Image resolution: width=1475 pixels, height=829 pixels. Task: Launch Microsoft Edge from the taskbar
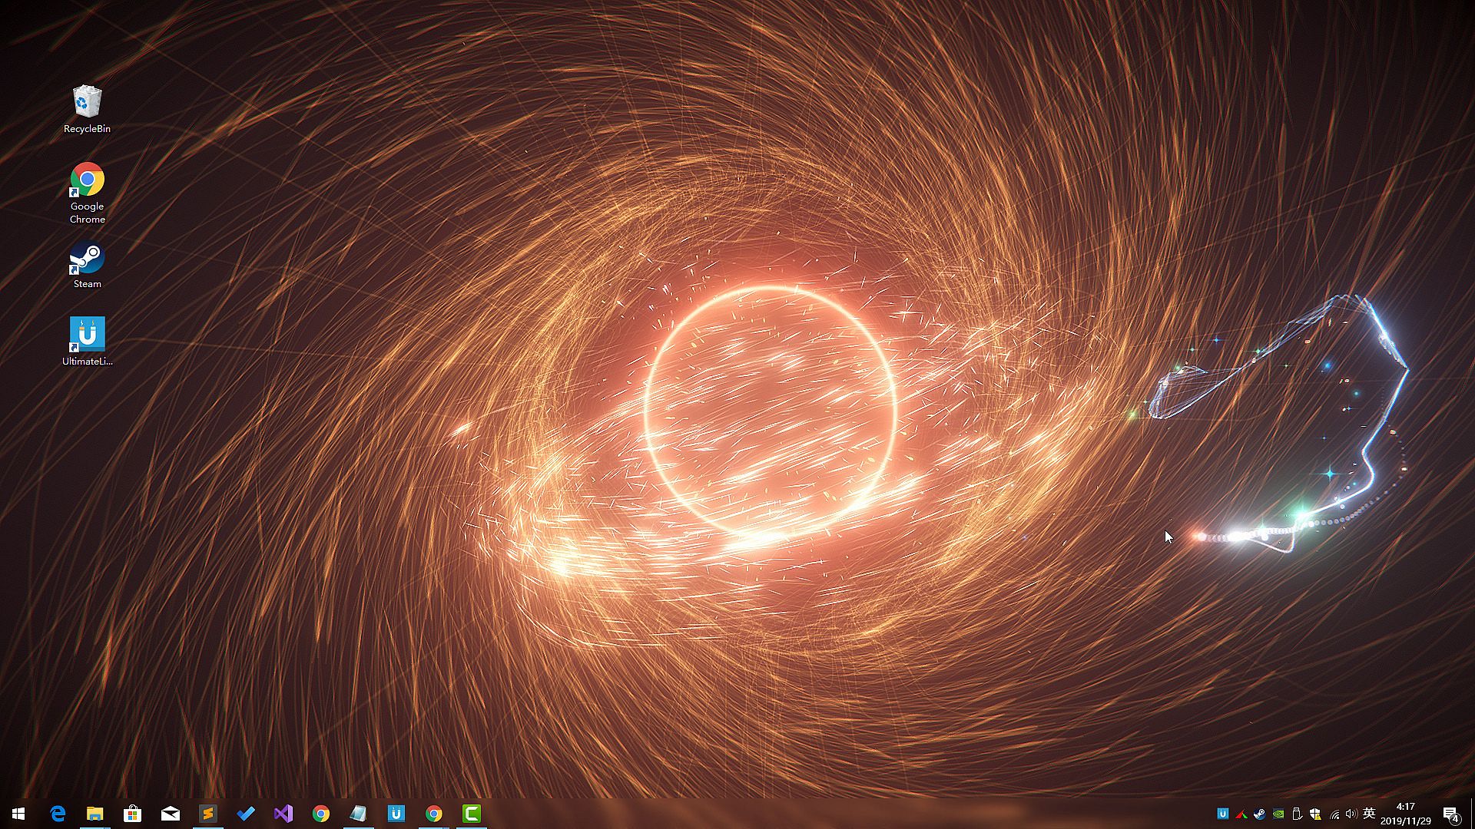pyautogui.click(x=58, y=814)
